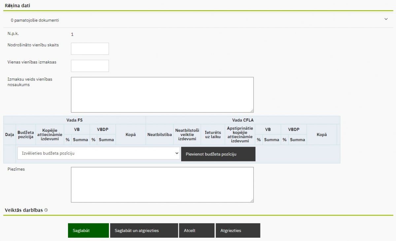Expand the pamatojošie dokumenti chevron
Image resolution: width=396 pixels, height=241 pixels.
coord(386,19)
